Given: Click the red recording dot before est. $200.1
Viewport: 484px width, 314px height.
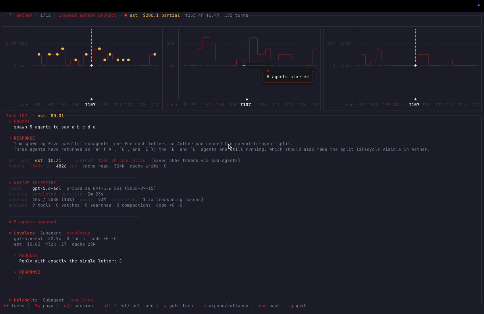Looking at the screenshot, I should (126, 15).
